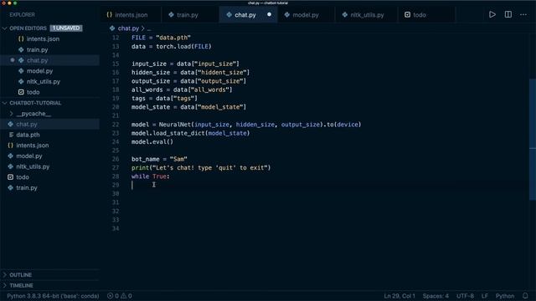
Task: Click the Python file icon beside train.py in folder
Action: pos(11,187)
